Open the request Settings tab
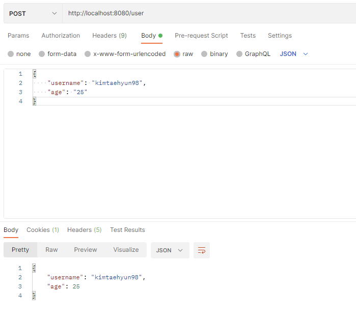 tap(280, 36)
